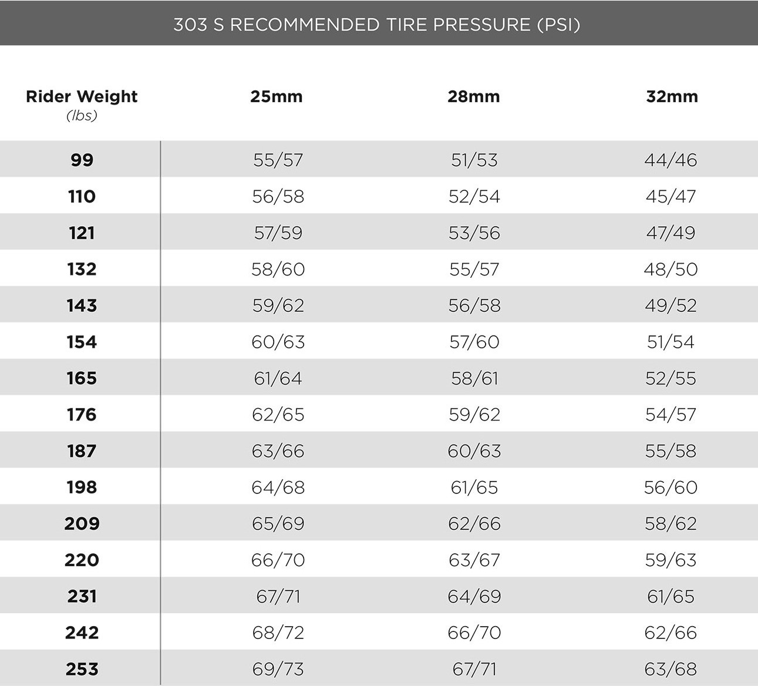The height and width of the screenshot is (686, 758).
Task: Click the 63/67 pressure value cell
Action: (474, 560)
